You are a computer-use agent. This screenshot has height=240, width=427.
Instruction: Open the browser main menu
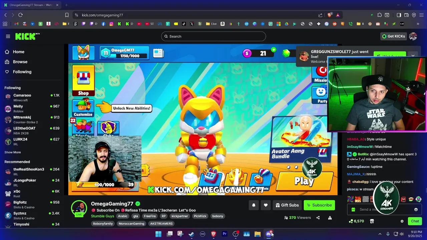click(421, 15)
